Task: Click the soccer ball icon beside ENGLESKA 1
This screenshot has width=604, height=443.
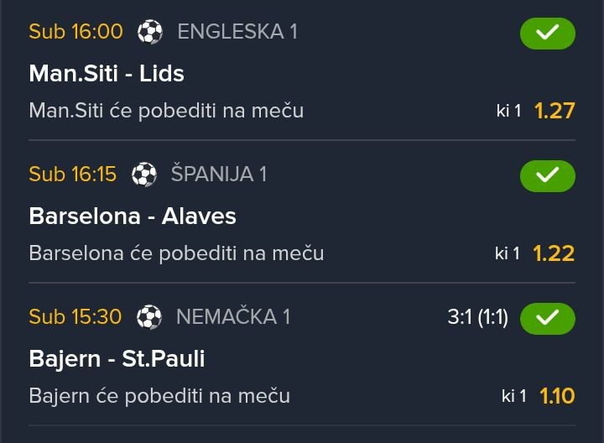Action: coord(150,33)
